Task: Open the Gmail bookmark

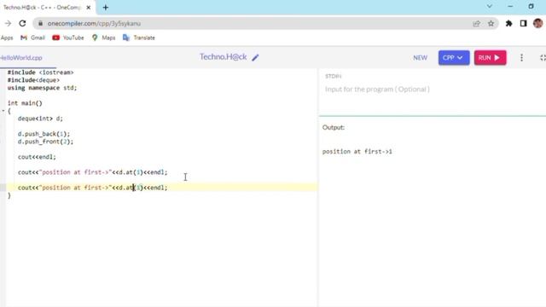Action: [x=32, y=38]
